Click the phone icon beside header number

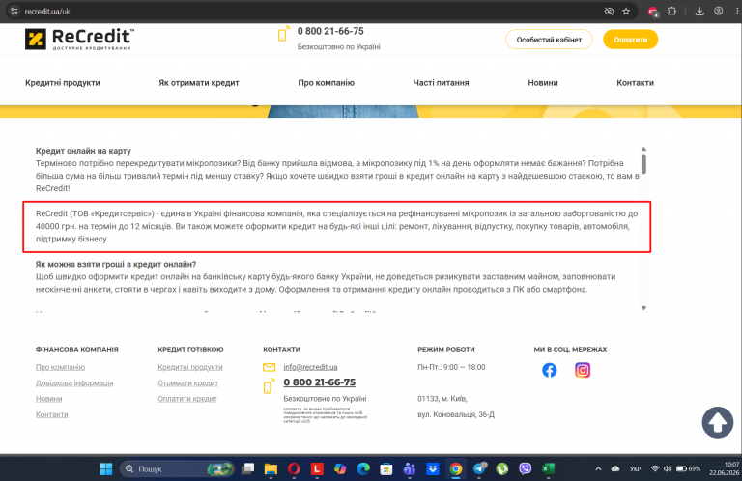click(283, 34)
